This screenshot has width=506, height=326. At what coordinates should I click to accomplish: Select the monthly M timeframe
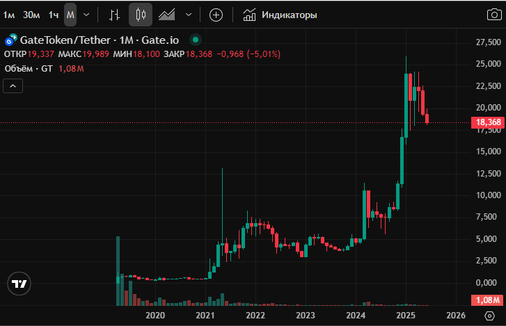70,15
